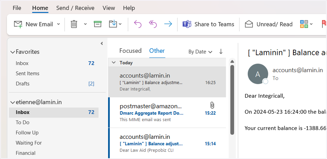
Task: Click the Reply arrow icon
Action: point(138,24)
